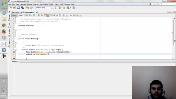
Task: Close the Output panel tab
Action: click(x=18, y=62)
